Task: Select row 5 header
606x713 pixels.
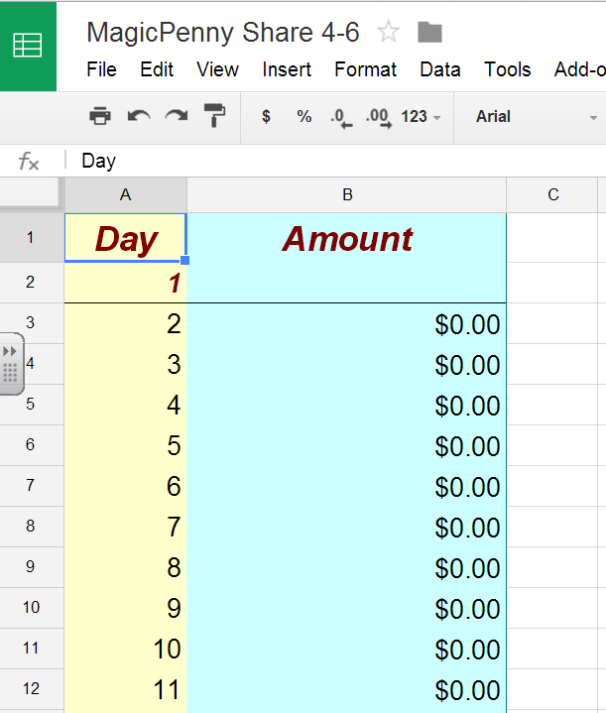Action: pos(31,405)
